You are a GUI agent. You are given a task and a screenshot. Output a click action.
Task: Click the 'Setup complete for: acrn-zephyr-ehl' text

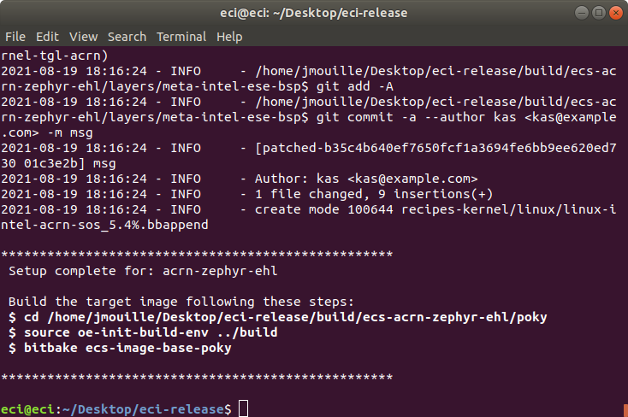click(143, 271)
